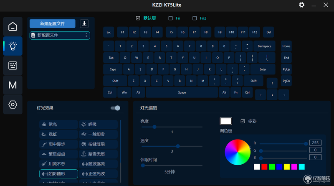
Task: Click the Home key on virtual keyboard
Action: tap(286, 46)
